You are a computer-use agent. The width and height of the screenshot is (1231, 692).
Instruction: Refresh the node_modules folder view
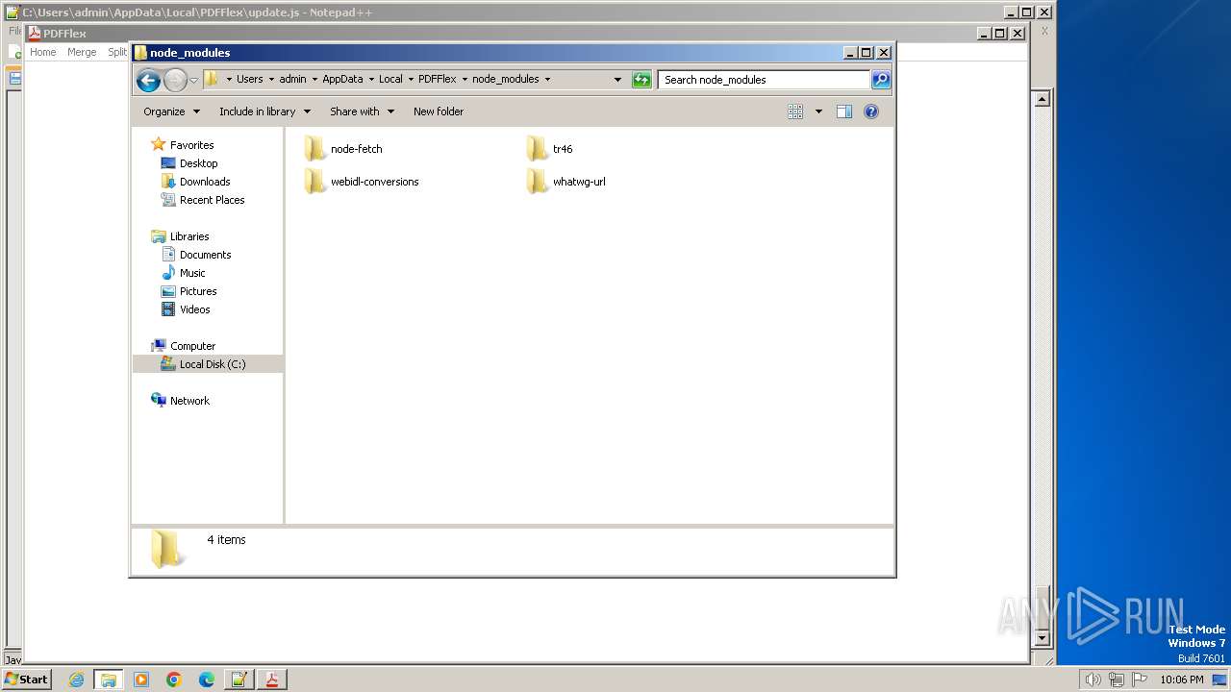[x=641, y=80]
